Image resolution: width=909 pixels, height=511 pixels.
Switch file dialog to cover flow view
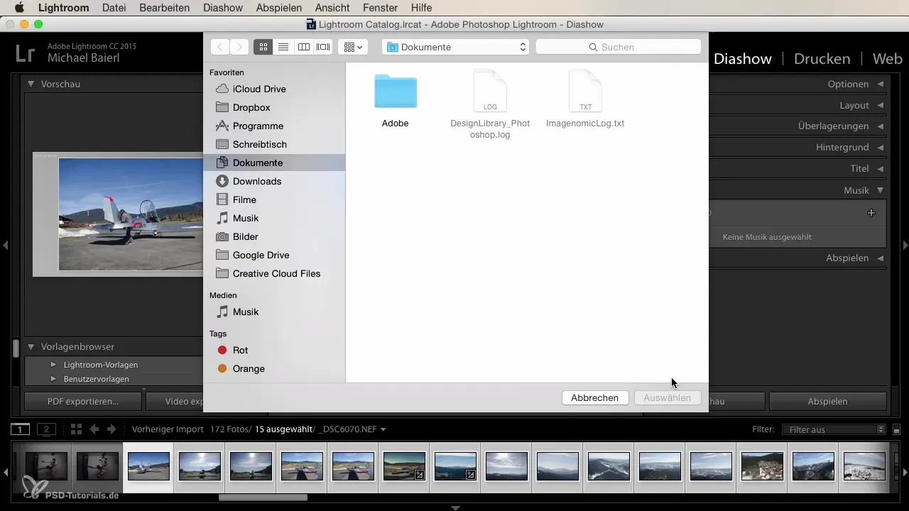(323, 47)
